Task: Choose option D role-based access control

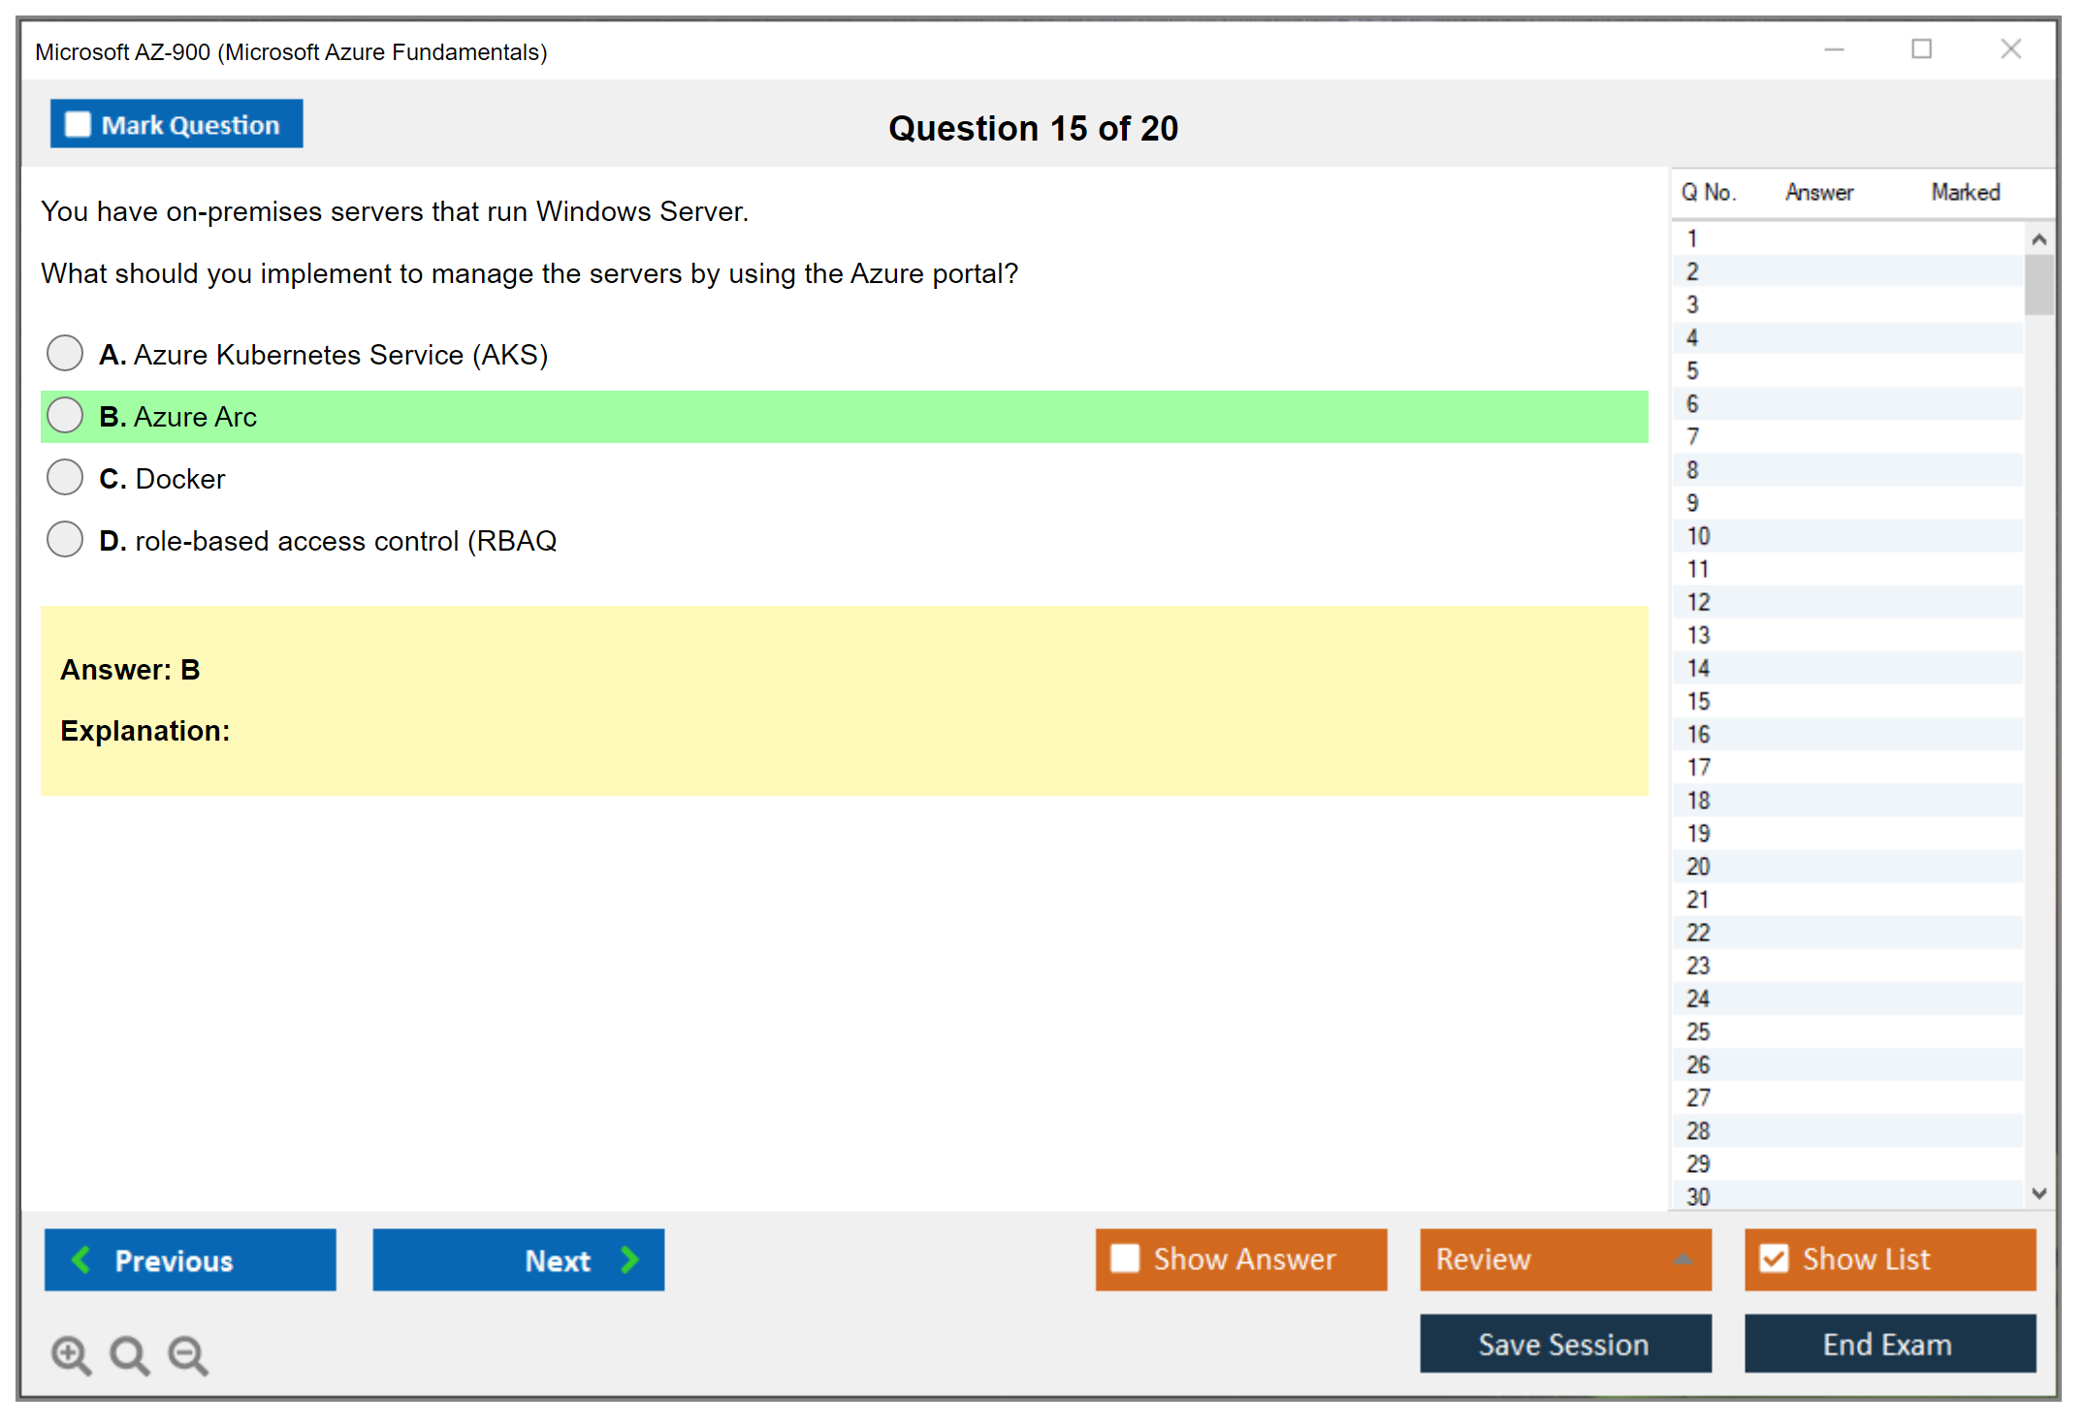Action: point(65,540)
